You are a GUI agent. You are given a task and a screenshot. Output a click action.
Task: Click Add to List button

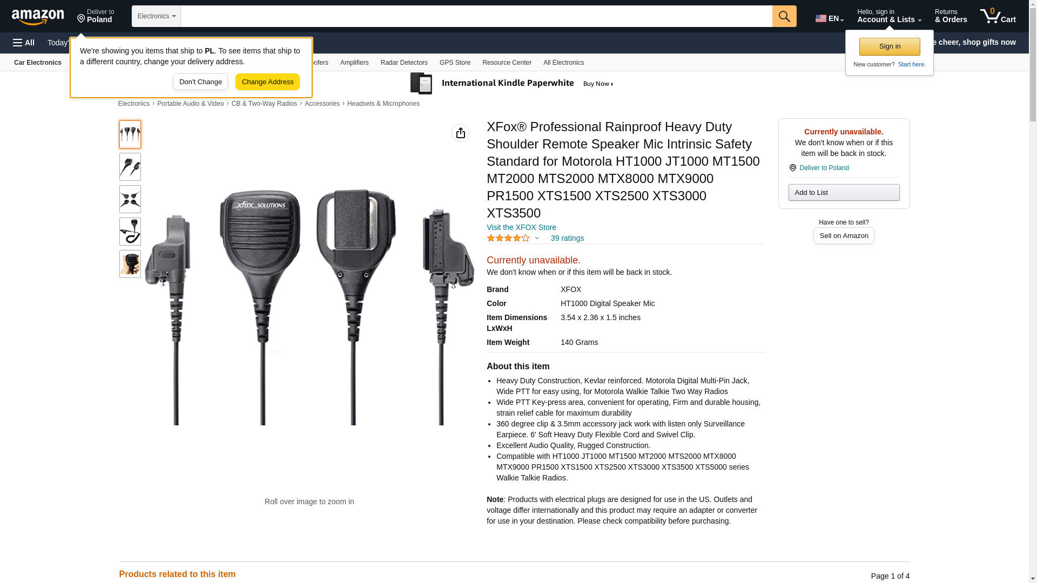844,193
